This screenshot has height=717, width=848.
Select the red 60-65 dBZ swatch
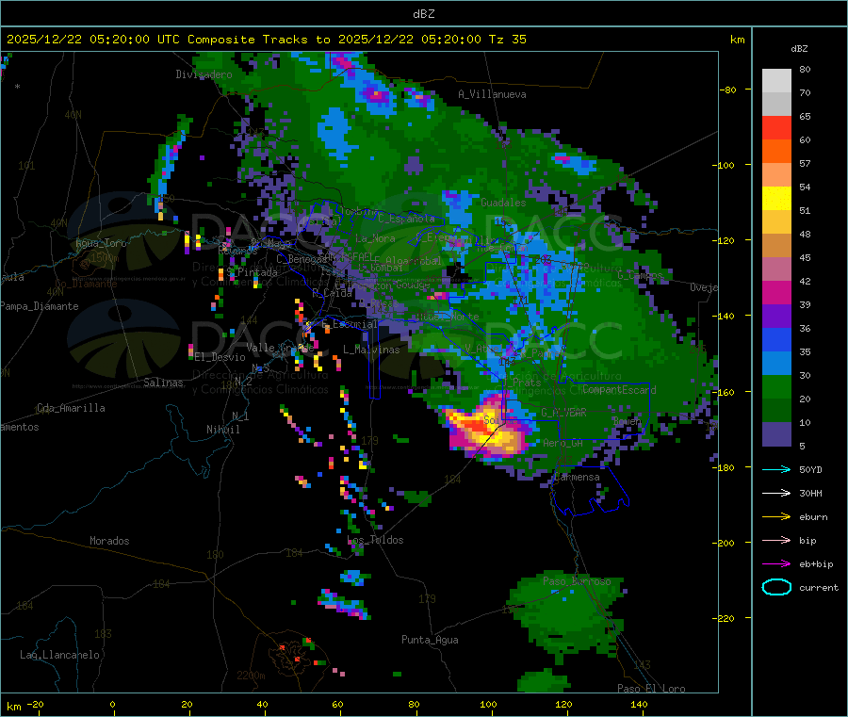(x=776, y=127)
